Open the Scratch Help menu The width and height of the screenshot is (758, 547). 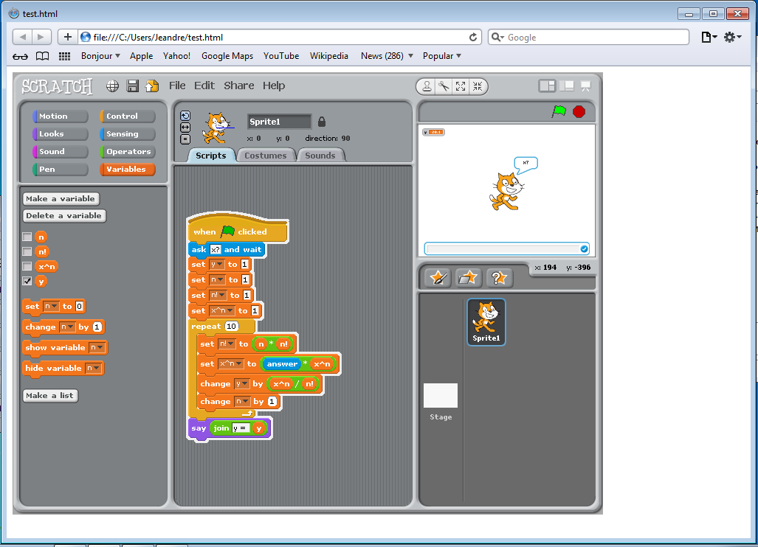tap(274, 86)
